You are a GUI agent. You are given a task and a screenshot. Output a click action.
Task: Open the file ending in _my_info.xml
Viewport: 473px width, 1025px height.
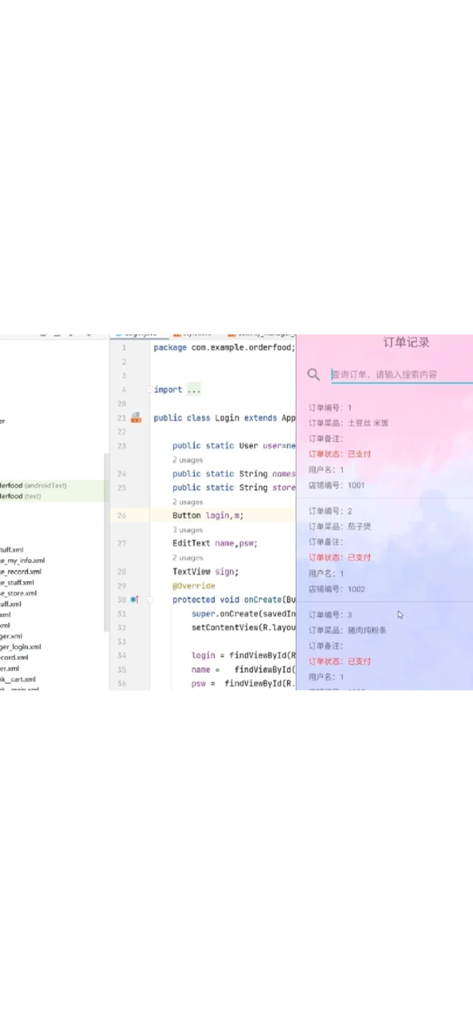coord(23,561)
